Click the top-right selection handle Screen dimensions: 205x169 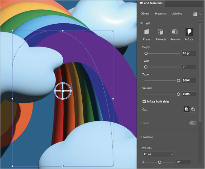point(113,31)
